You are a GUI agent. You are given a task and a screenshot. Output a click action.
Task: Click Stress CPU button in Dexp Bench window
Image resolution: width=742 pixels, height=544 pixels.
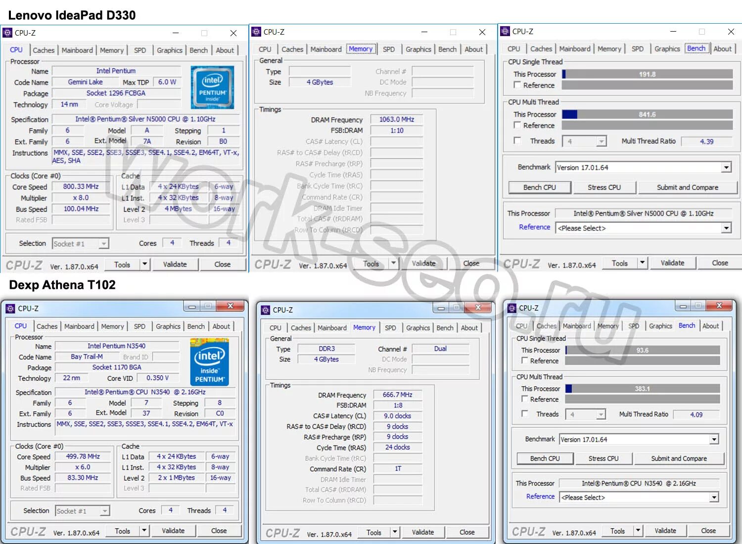(603, 458)
